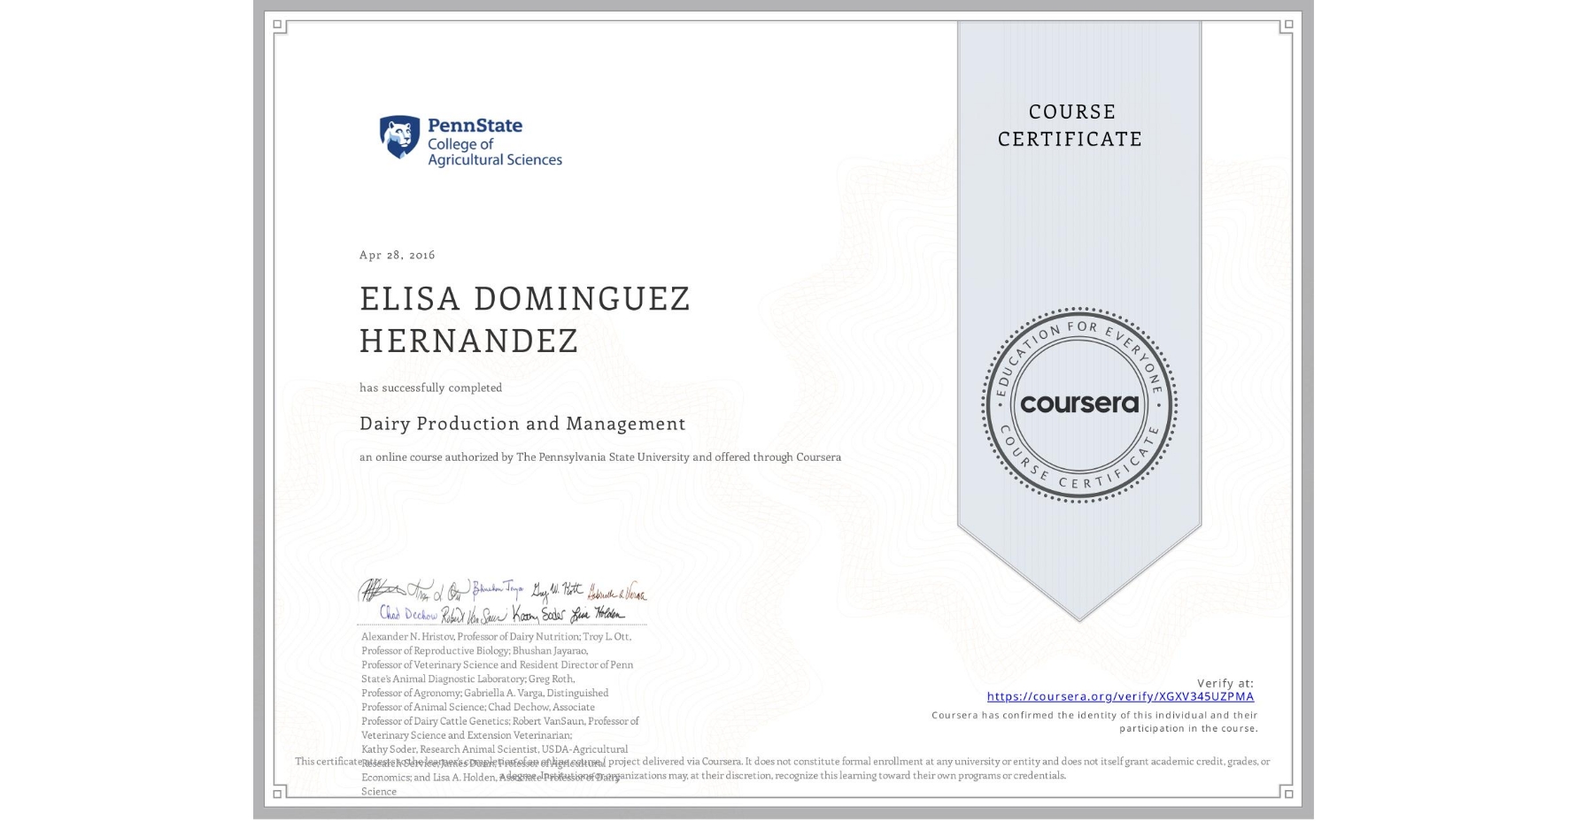Click the 'Verify at:' label
This screenshot has height=821, width=1569.
point(1225,683)
